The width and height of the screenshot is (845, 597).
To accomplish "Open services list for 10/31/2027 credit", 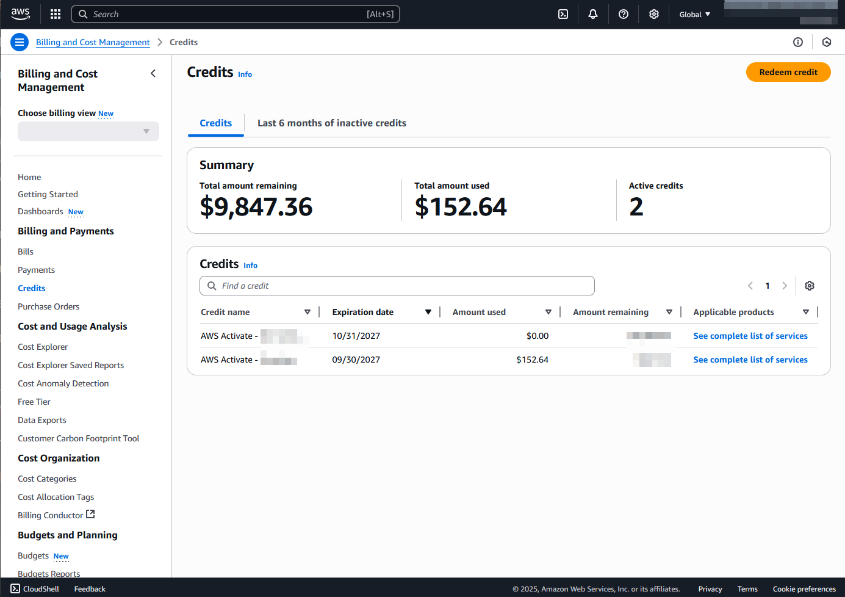I will [x=750, y=336].
